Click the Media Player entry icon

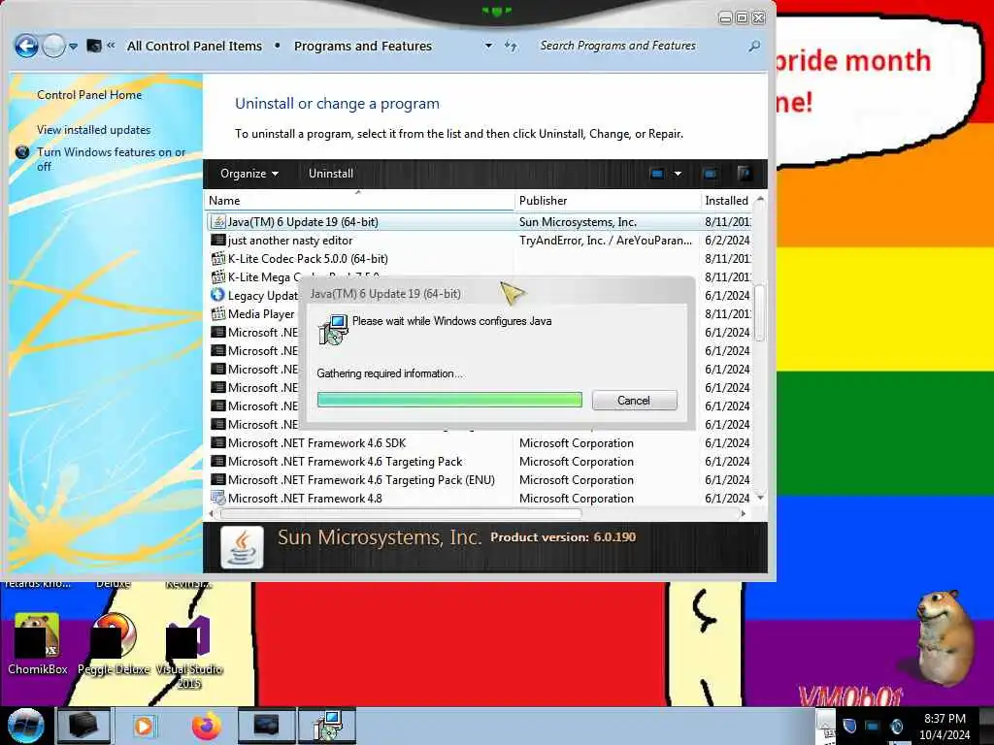click(x=217, y=313)
